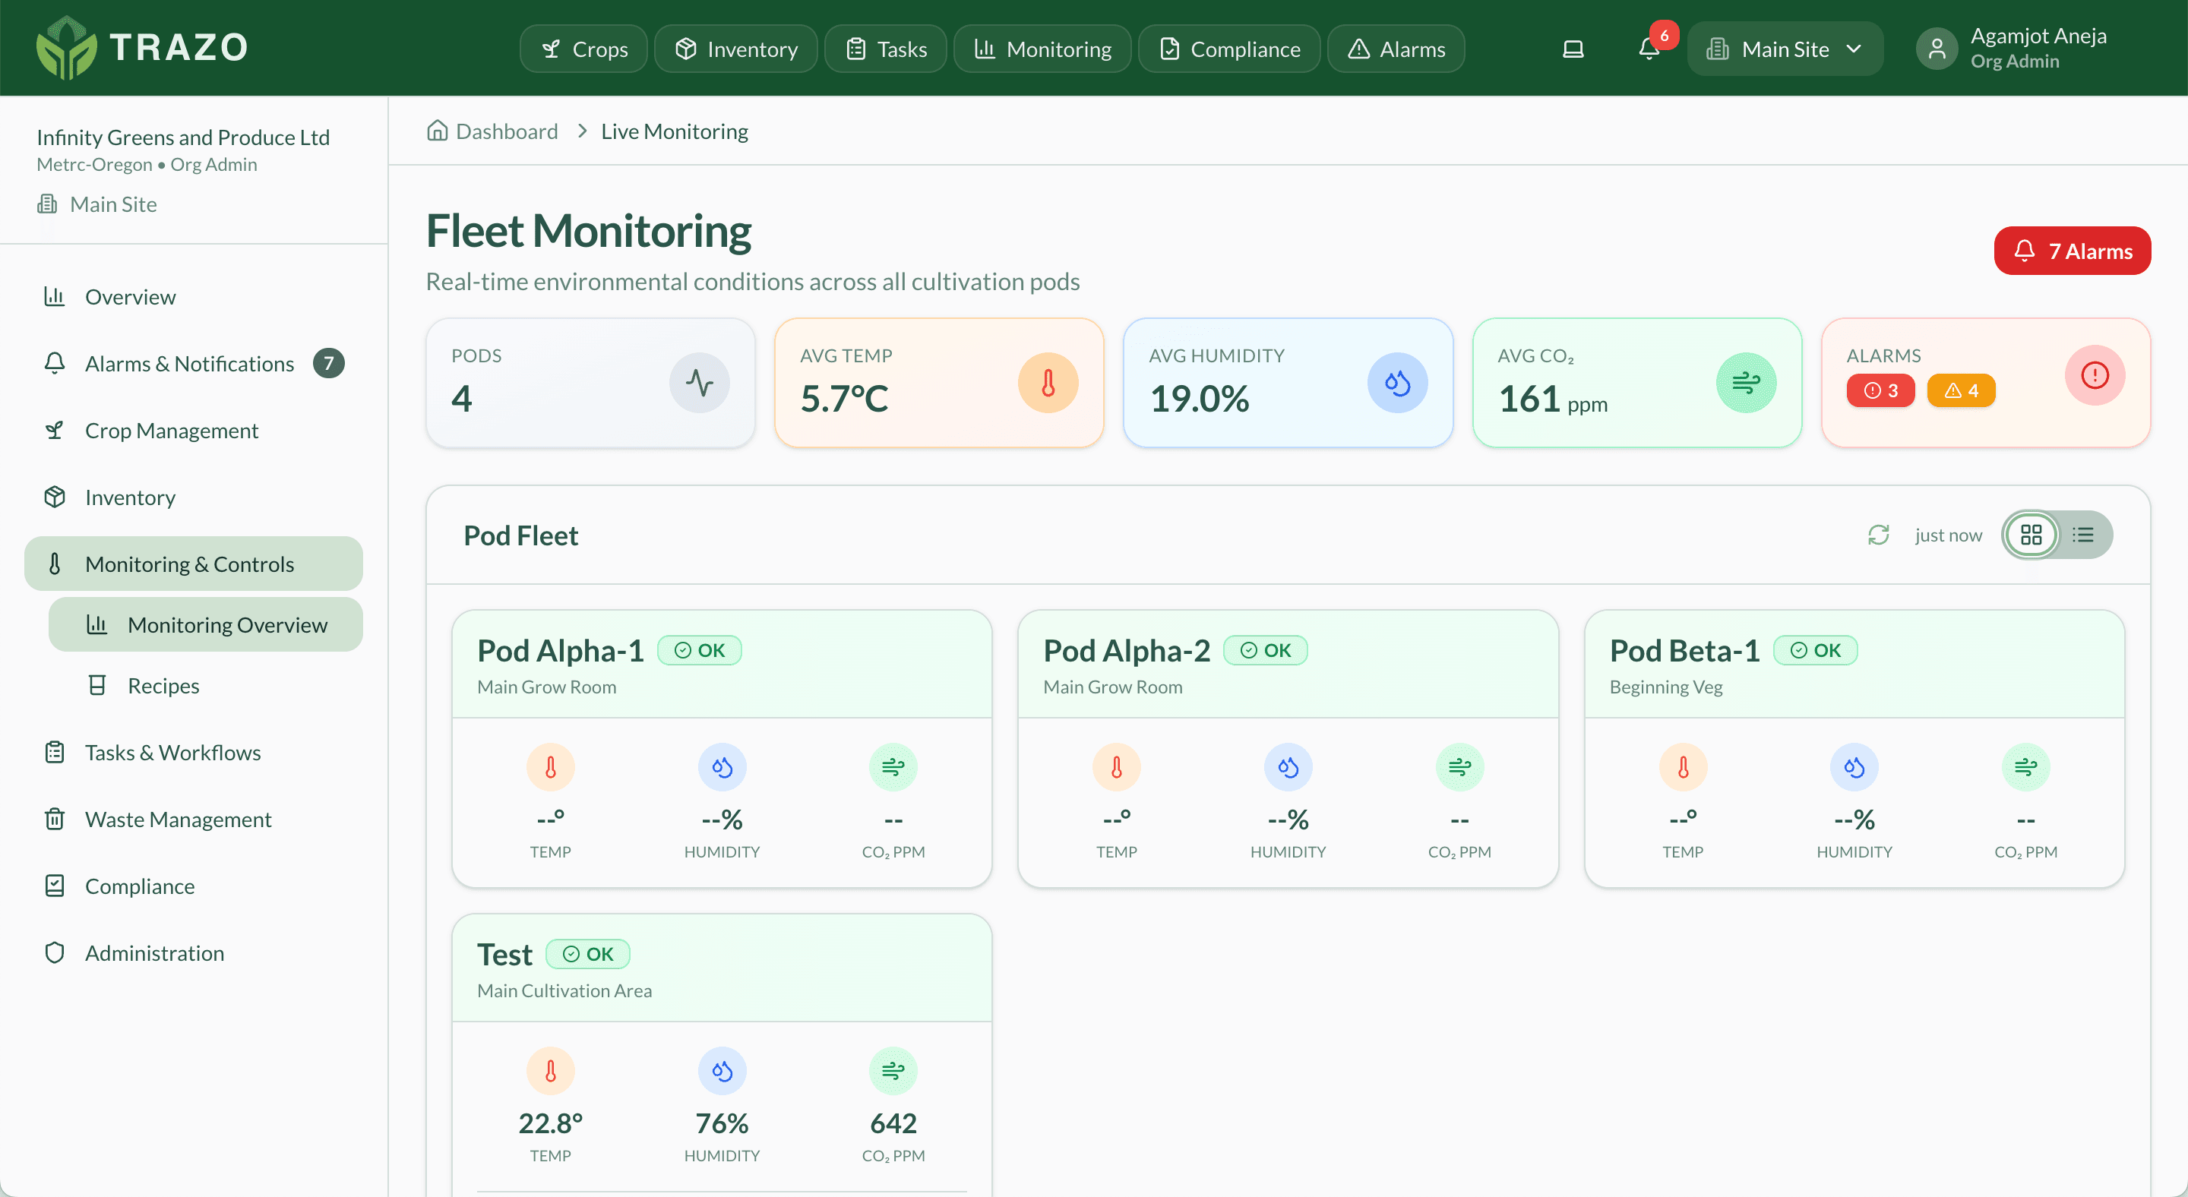Image resolution: width=2188 pixels, height=1197 pixels.
Task: Expand the Main Site switcher dropdown
Action: pyautogui.click(x=1785, y=49)
